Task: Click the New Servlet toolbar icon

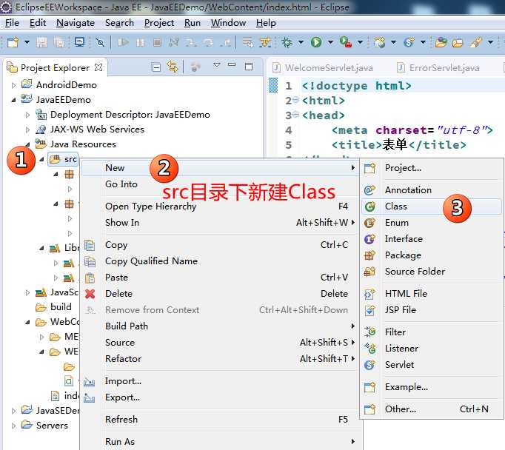Action: click(409, 42)
